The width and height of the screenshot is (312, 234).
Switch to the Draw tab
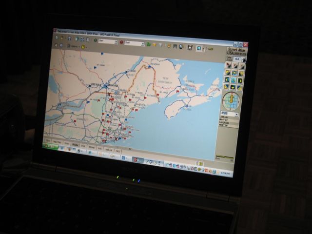[67, 143]
